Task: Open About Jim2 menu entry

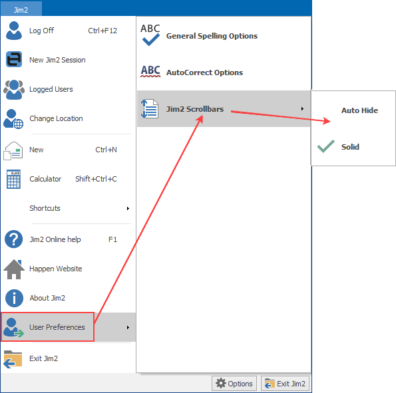Action: pos(68,298)
